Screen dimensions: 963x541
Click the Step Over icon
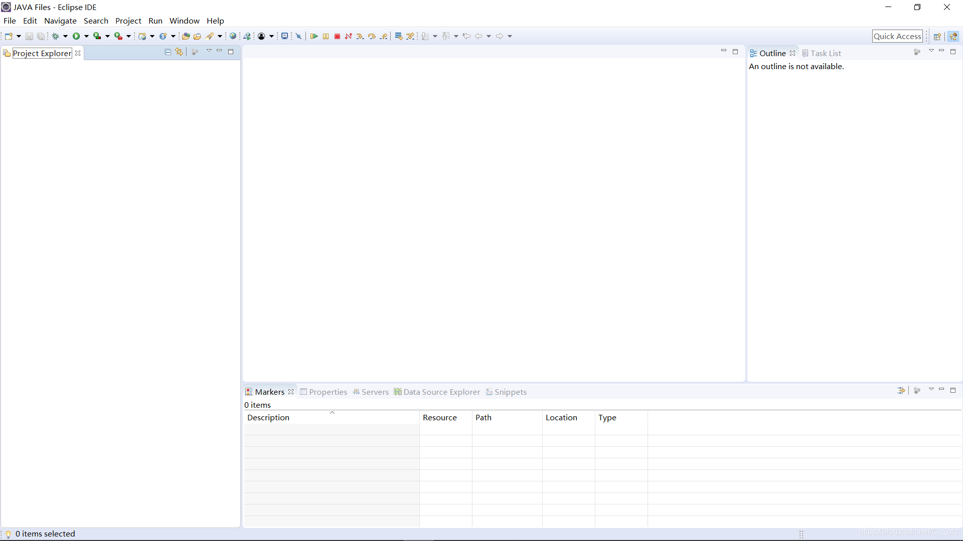click(x=372, y=36)
